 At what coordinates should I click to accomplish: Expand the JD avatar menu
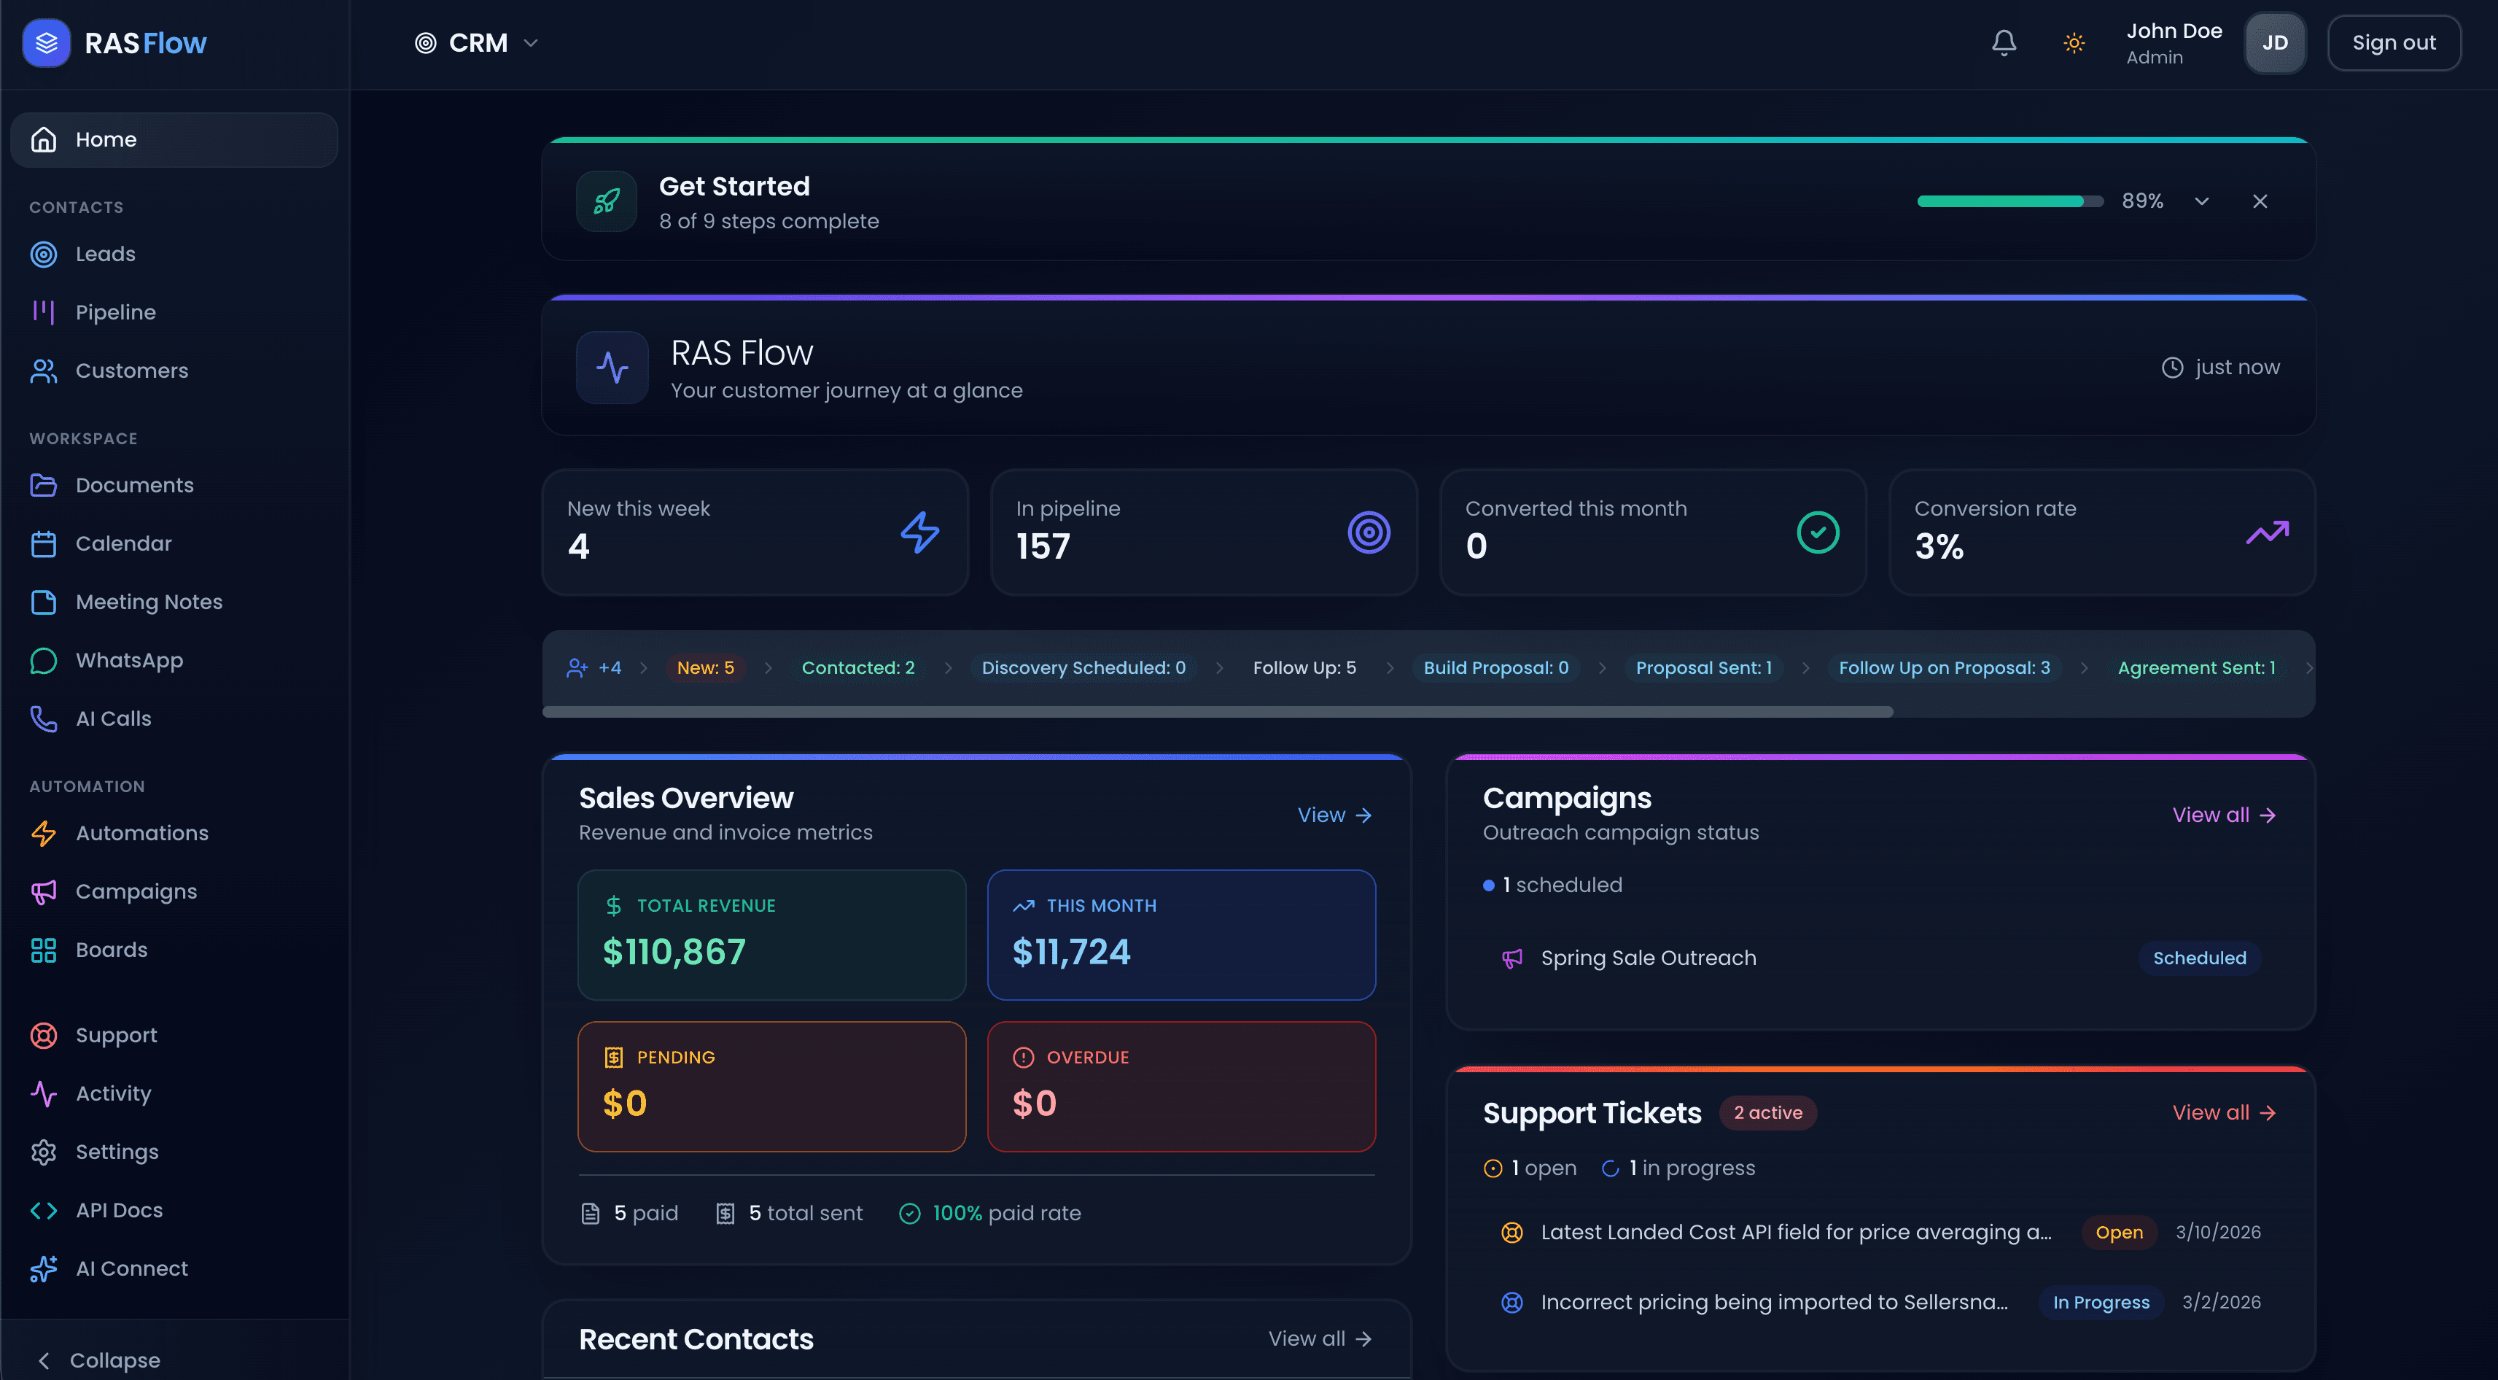tap(2275, 43)
